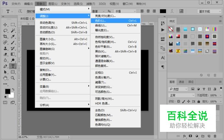Select the Rectangular Marquee tool

pyautogui.click(x=13, y=24)
